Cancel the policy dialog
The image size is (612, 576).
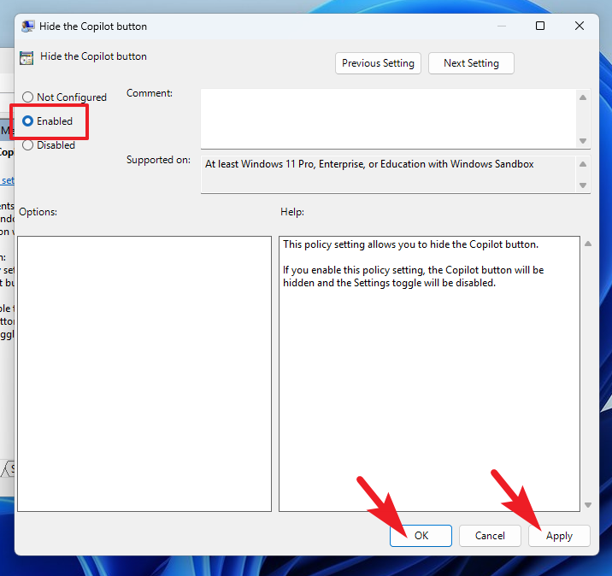coord(490,536)
